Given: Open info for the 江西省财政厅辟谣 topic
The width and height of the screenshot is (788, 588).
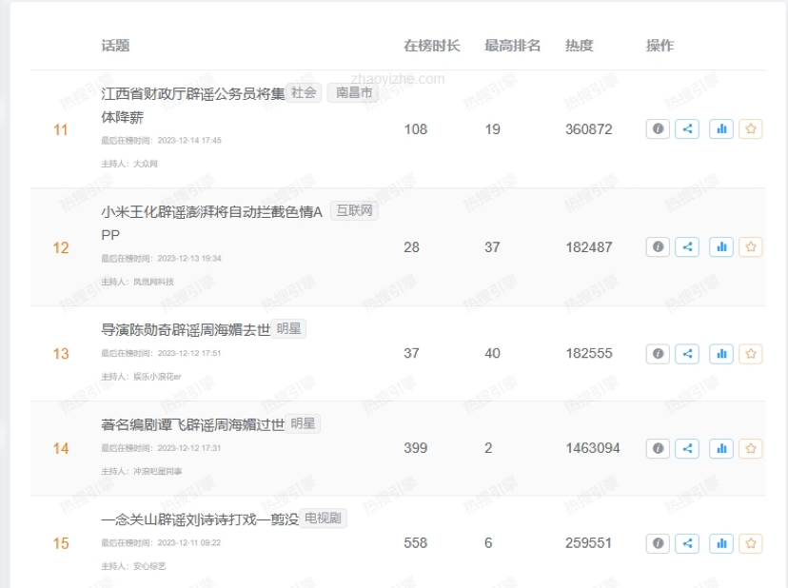Looking at the screenshot, I should [658, 128].
